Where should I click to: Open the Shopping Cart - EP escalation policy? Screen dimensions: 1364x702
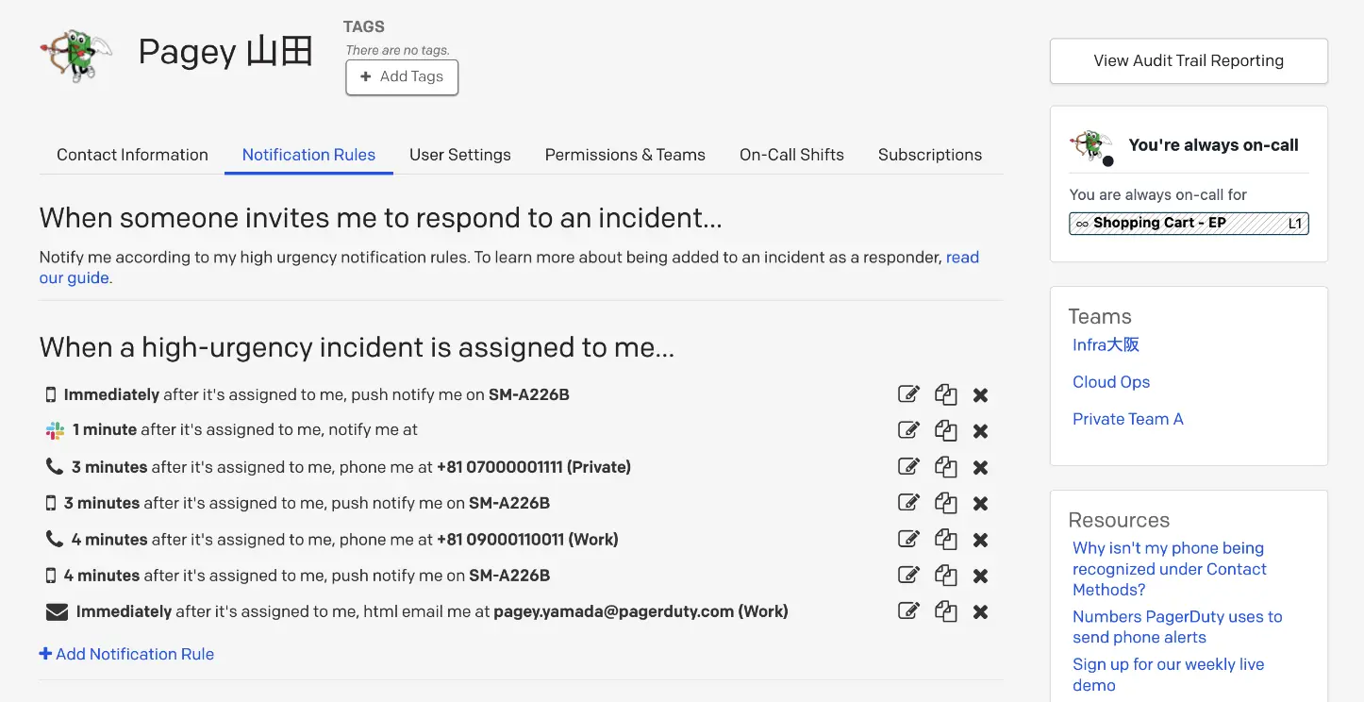[1189, 224]
